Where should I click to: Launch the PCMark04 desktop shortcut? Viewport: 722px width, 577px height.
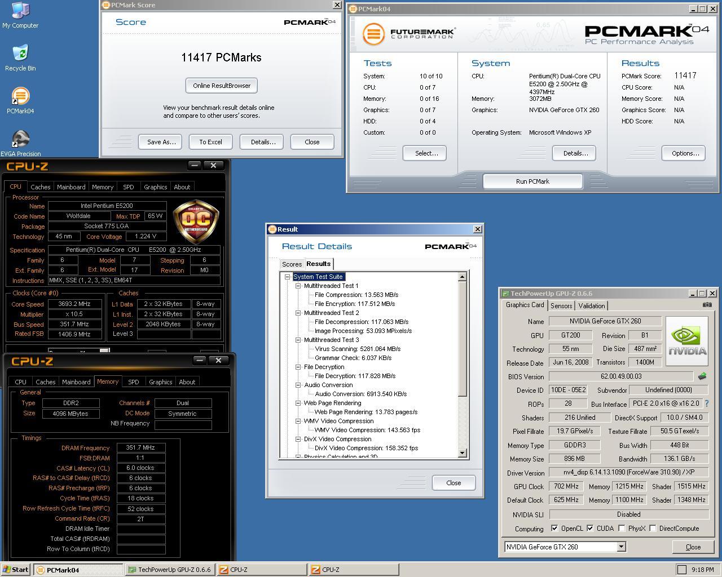(20, 101)
